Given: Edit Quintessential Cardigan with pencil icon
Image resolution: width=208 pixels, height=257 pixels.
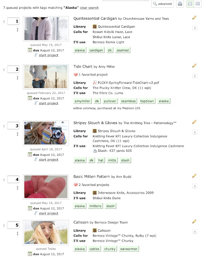Looking at the screenshot, I should tap(194, 18).
